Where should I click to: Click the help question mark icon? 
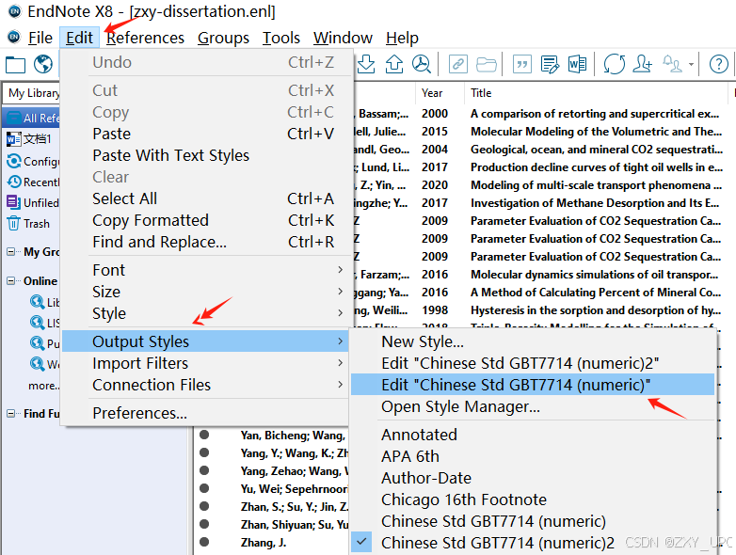pos(719,64)
